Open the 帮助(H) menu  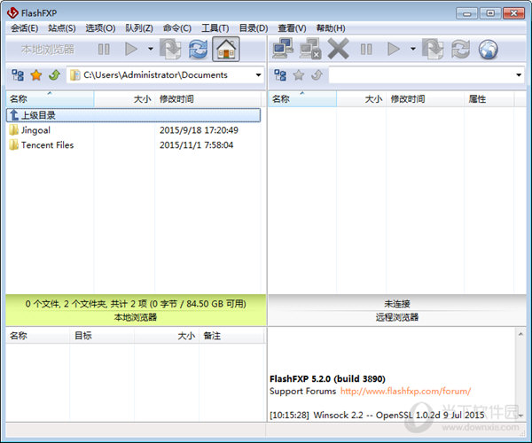click(x=331, y=28)
